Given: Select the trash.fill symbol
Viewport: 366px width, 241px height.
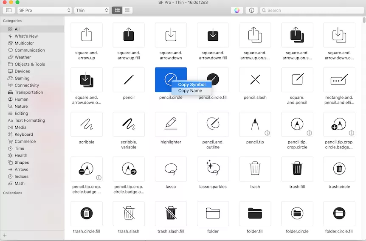Looking at the screenshot, I should coord(297,169).
